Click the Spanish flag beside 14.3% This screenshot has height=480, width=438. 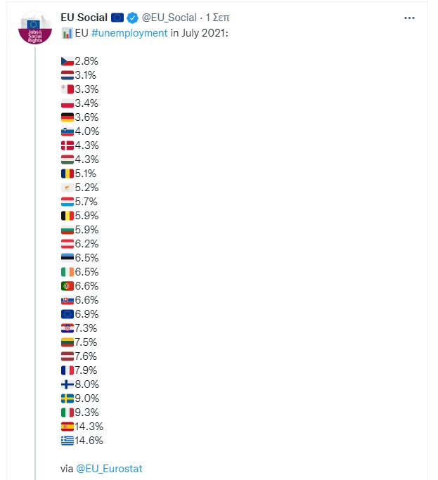[67, 427]
